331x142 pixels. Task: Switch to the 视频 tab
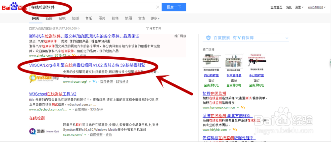tap(115, 18)
